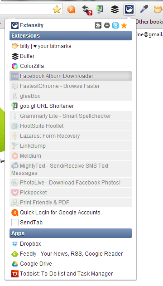
Task: Bookmark page with the address bar star
Action: (57, 10)
